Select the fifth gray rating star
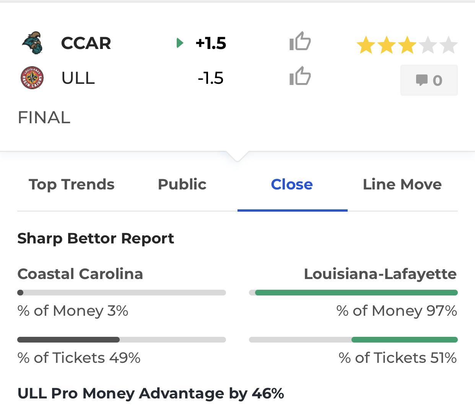The width and height of the screenshot is (475, 408). coord(448,45)
